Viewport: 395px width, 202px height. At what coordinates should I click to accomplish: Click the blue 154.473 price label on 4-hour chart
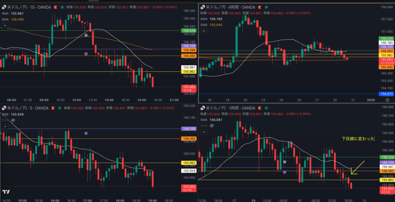coord(386,94)
